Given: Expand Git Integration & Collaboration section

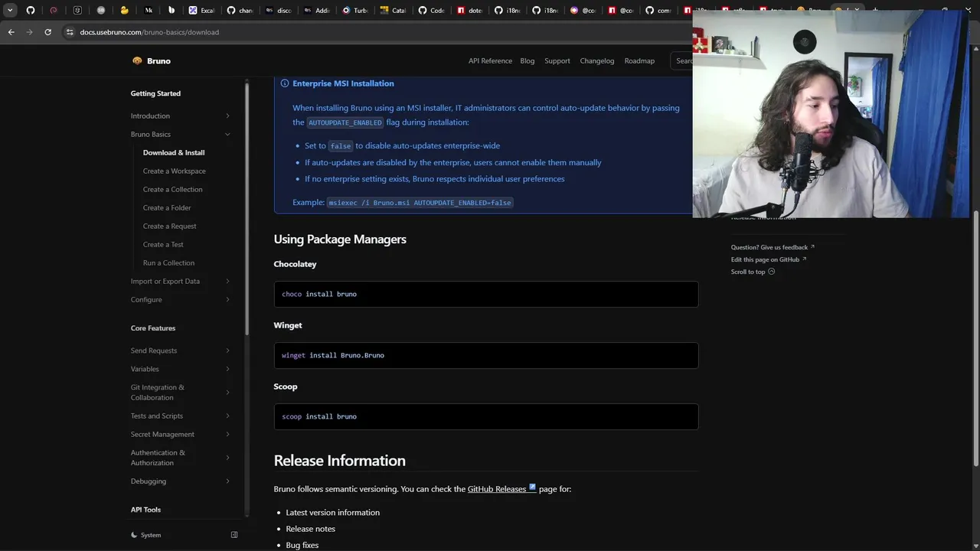Looking at the screenshot, I should tap(181, 393).
